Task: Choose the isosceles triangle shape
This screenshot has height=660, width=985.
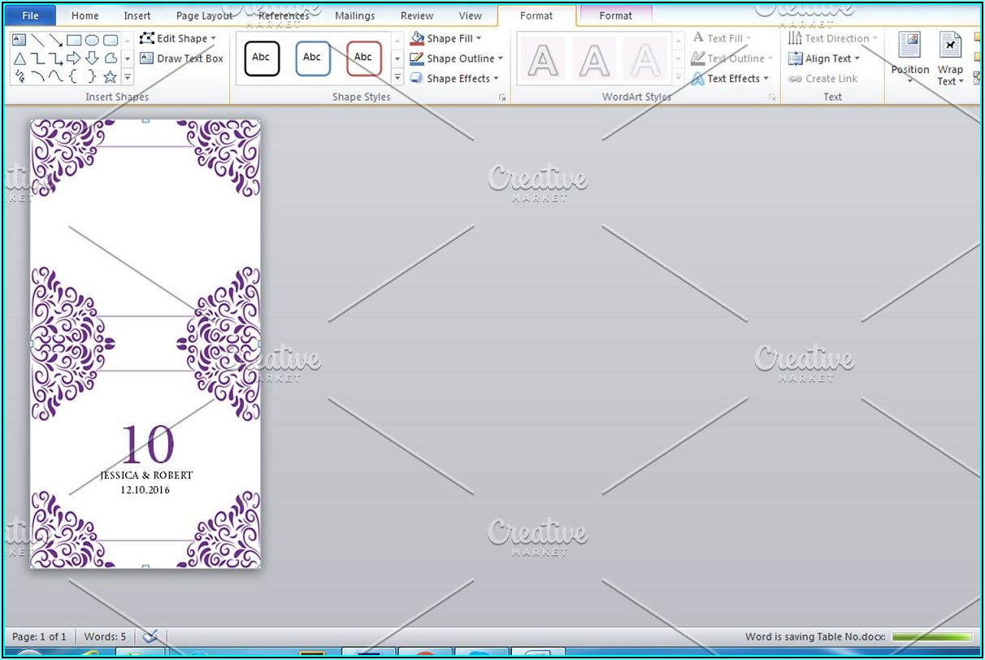Action: pyautogui.click(x=20, y=59)
